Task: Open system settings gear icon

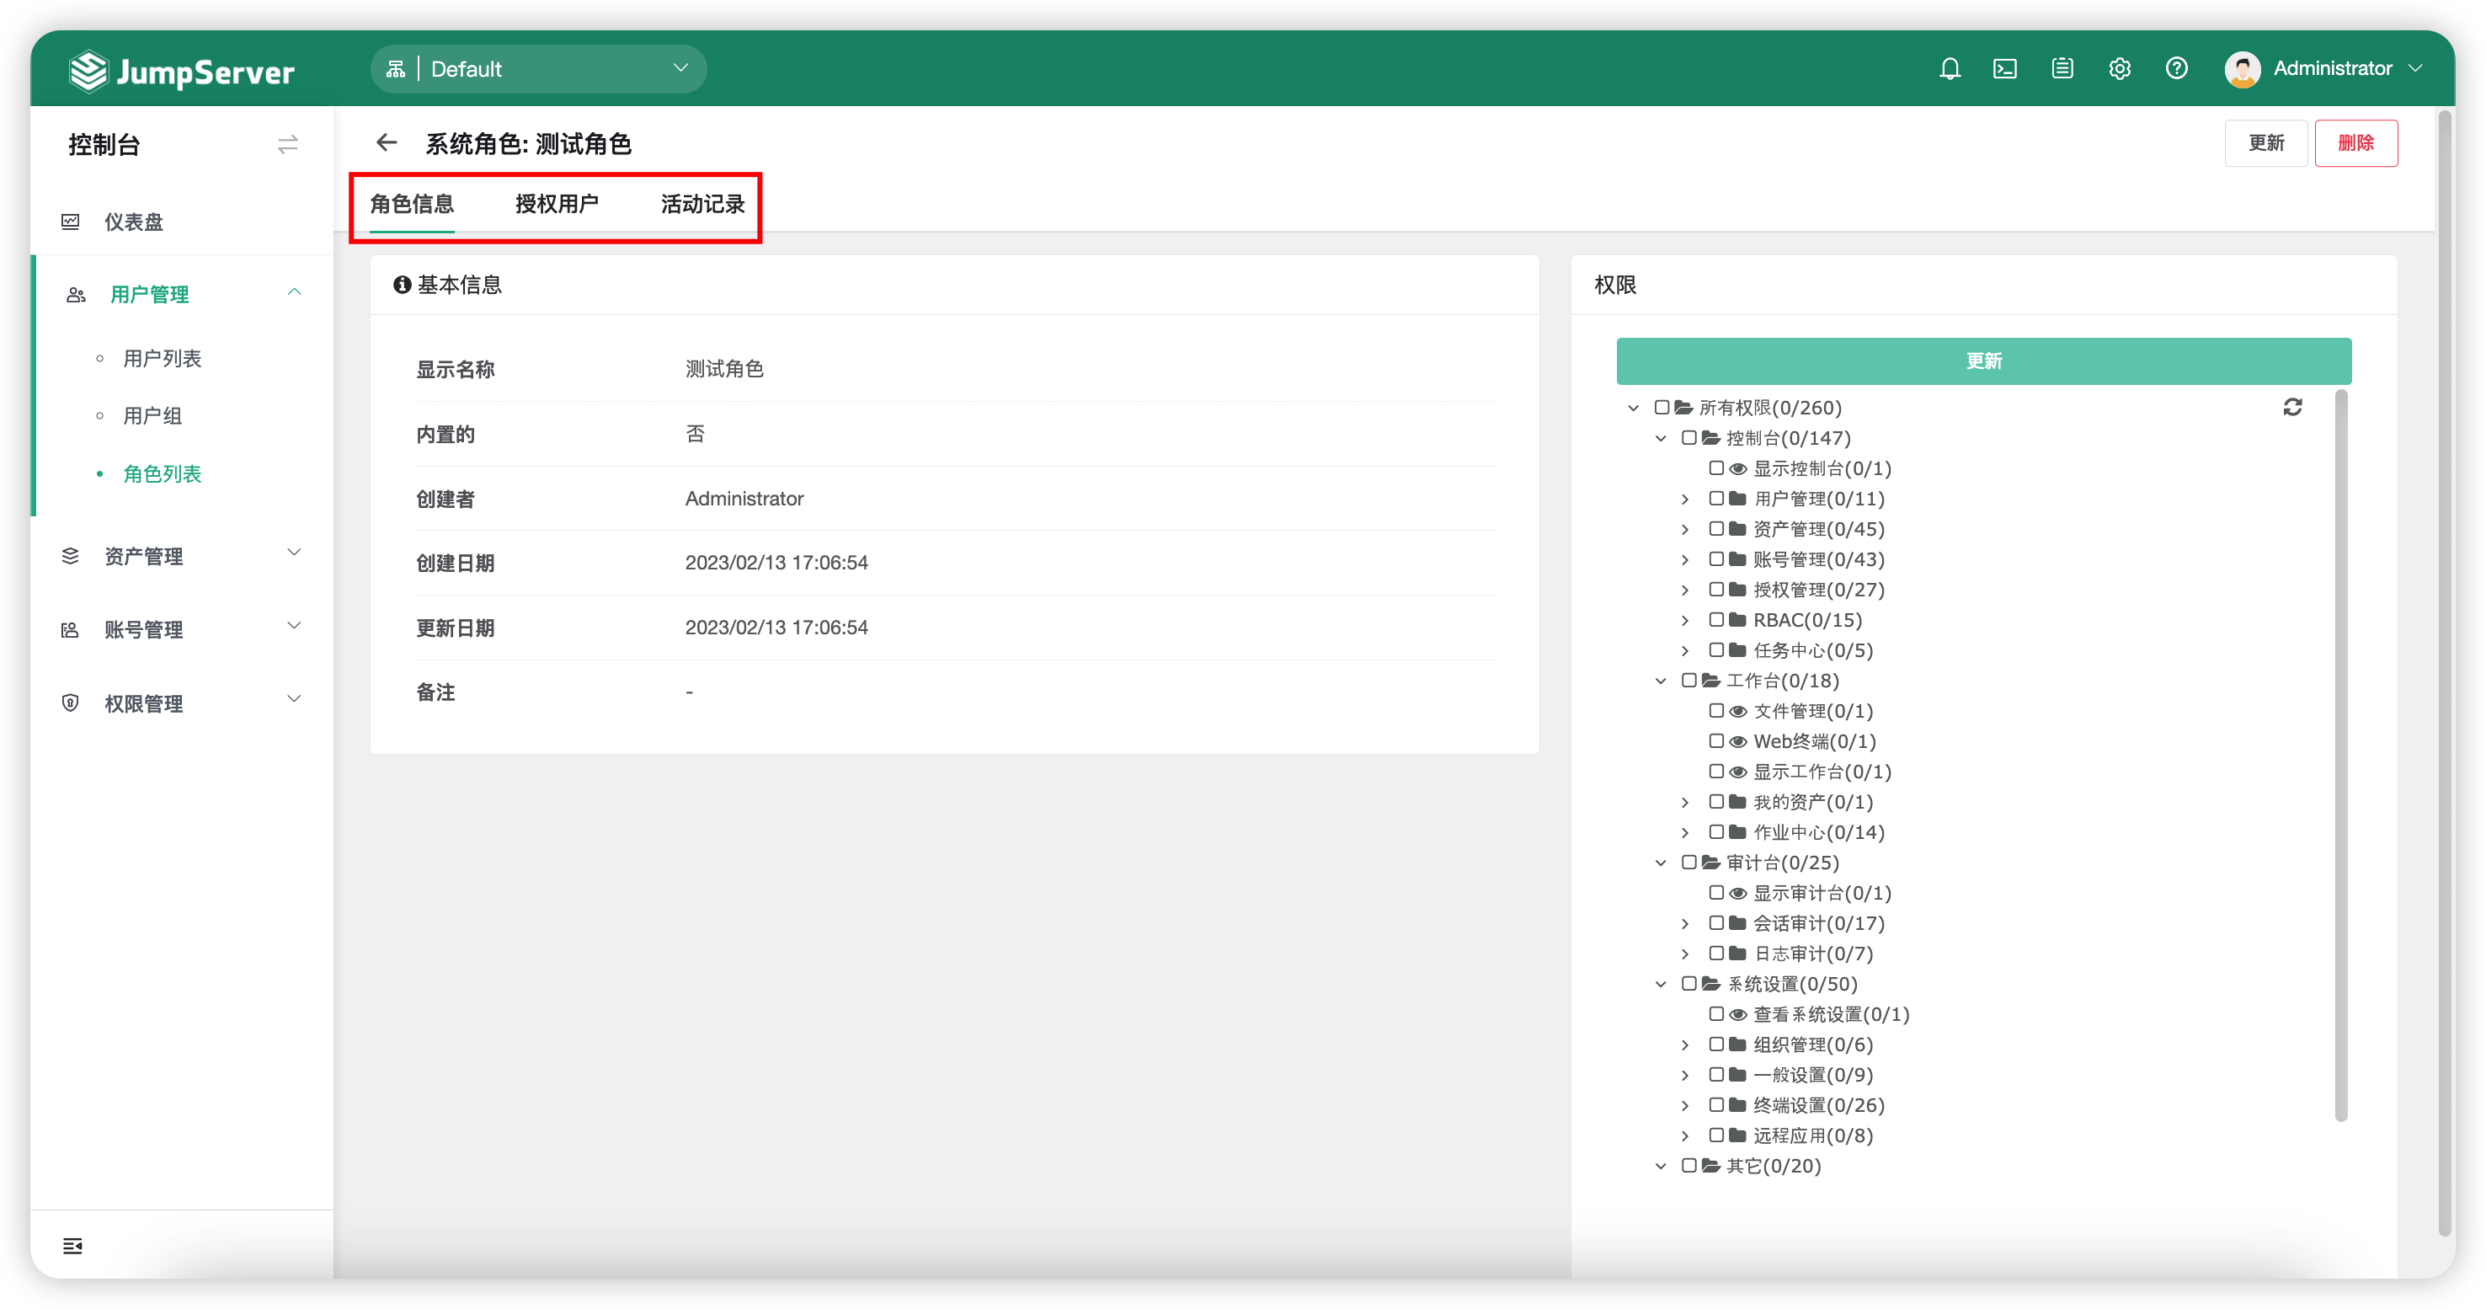Action: [2120, 68]
